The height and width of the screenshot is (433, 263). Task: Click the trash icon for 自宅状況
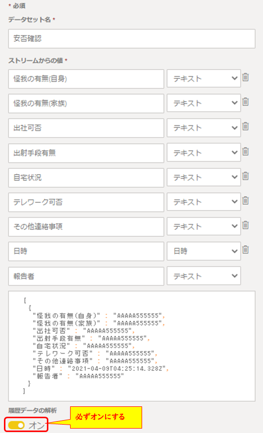[x=245, y=176]
